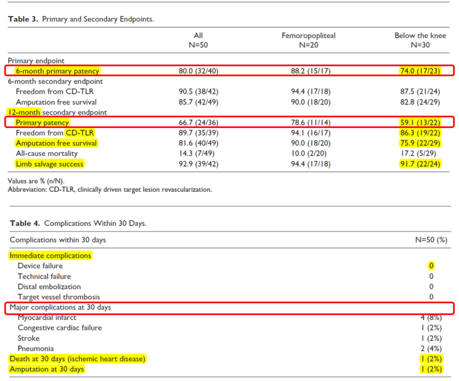
Task: Select the highlighted 74.0 (17/23) value
Action: click(x=420, y=71)
